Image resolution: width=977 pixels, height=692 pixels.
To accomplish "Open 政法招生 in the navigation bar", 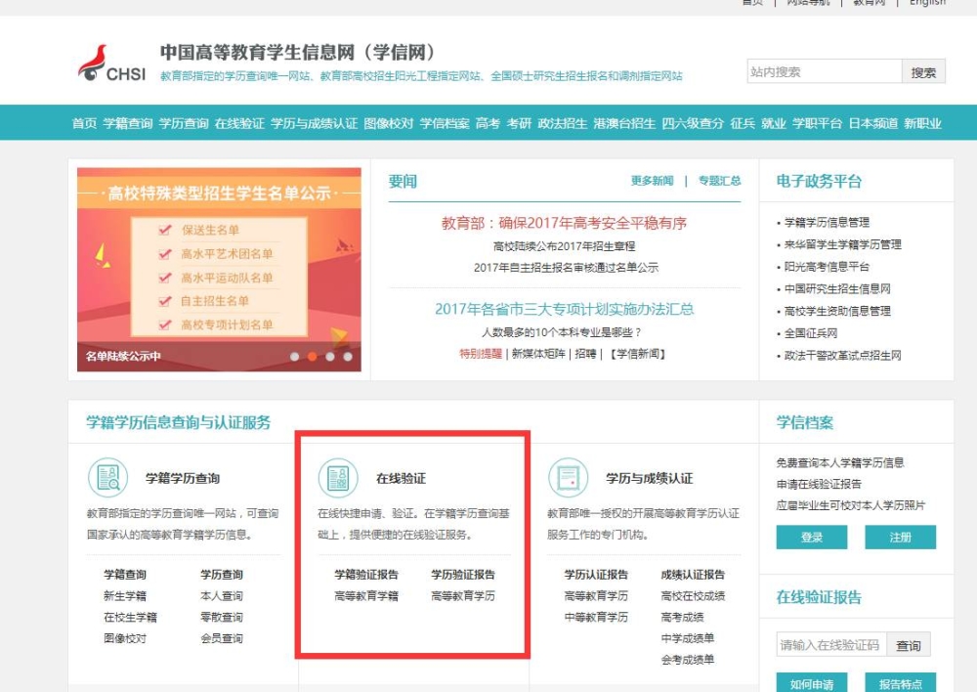I will 563,123.
